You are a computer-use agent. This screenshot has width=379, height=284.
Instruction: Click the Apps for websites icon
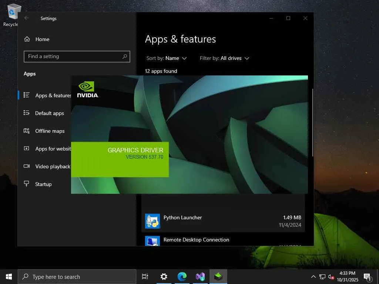[27, 149]
